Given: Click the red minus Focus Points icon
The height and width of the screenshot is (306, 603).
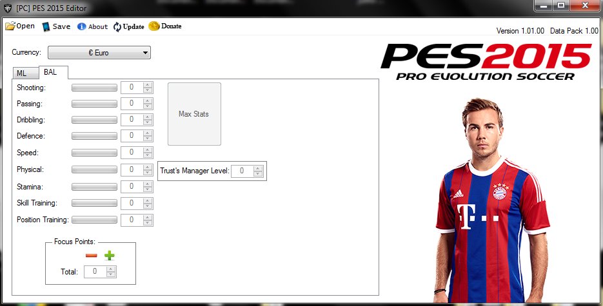Looking at the screenshot, I should pos(91,256).
